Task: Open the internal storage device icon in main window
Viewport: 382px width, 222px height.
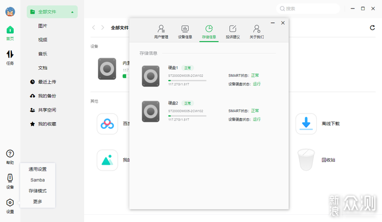Action: (107, 69)
